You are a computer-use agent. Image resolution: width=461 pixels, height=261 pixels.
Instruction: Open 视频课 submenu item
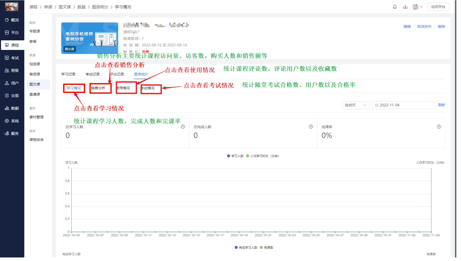coord(35,64)
